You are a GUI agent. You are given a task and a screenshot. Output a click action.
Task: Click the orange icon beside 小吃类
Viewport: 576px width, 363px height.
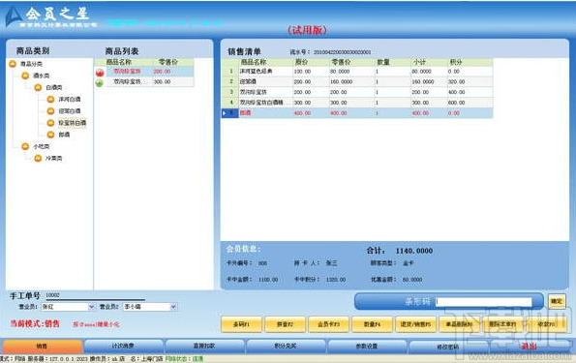25,146
